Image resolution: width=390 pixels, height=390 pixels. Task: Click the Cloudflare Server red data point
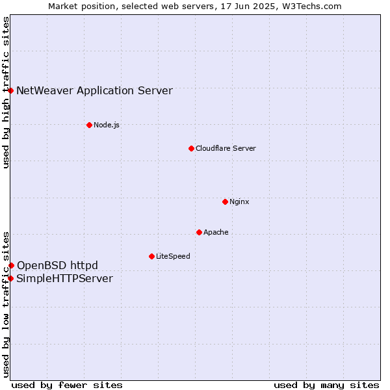[191, 148]
